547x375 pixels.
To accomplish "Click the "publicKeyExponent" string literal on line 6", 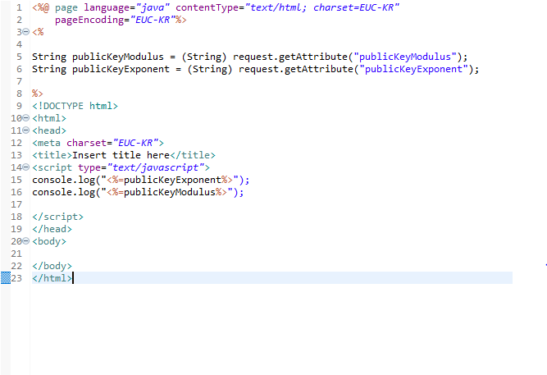I will [414, 69].
